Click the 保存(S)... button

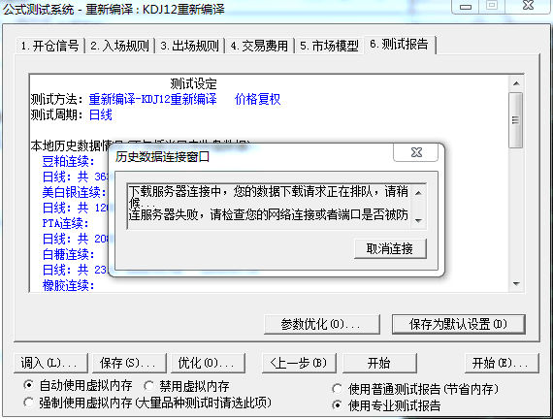pos(129,363)
